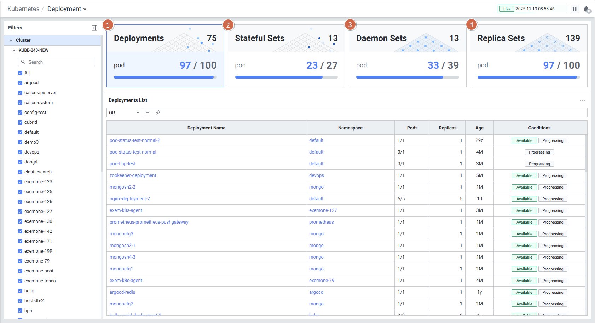Uncheck the elasticsearch namespace filter
Viewport: 595px width, 323px height.
pos(20,172)
